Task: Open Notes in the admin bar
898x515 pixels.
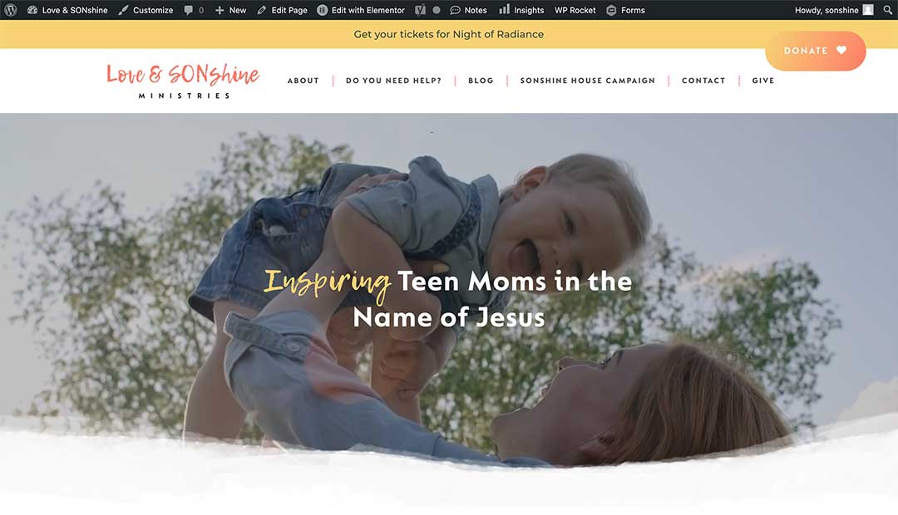Action: tap(468, 10)
